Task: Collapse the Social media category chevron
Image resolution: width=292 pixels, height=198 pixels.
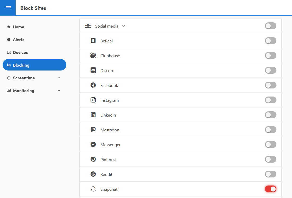Action: [124, 26]
